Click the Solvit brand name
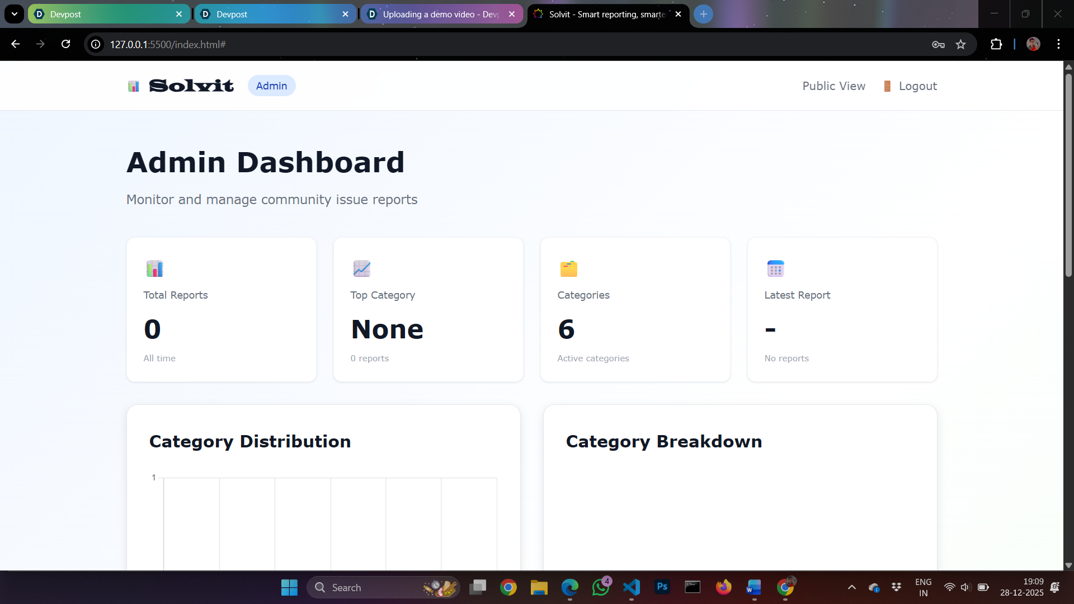Image resolution: width=1074 pixels, height=604 pixels. click(x=191, y=86)
